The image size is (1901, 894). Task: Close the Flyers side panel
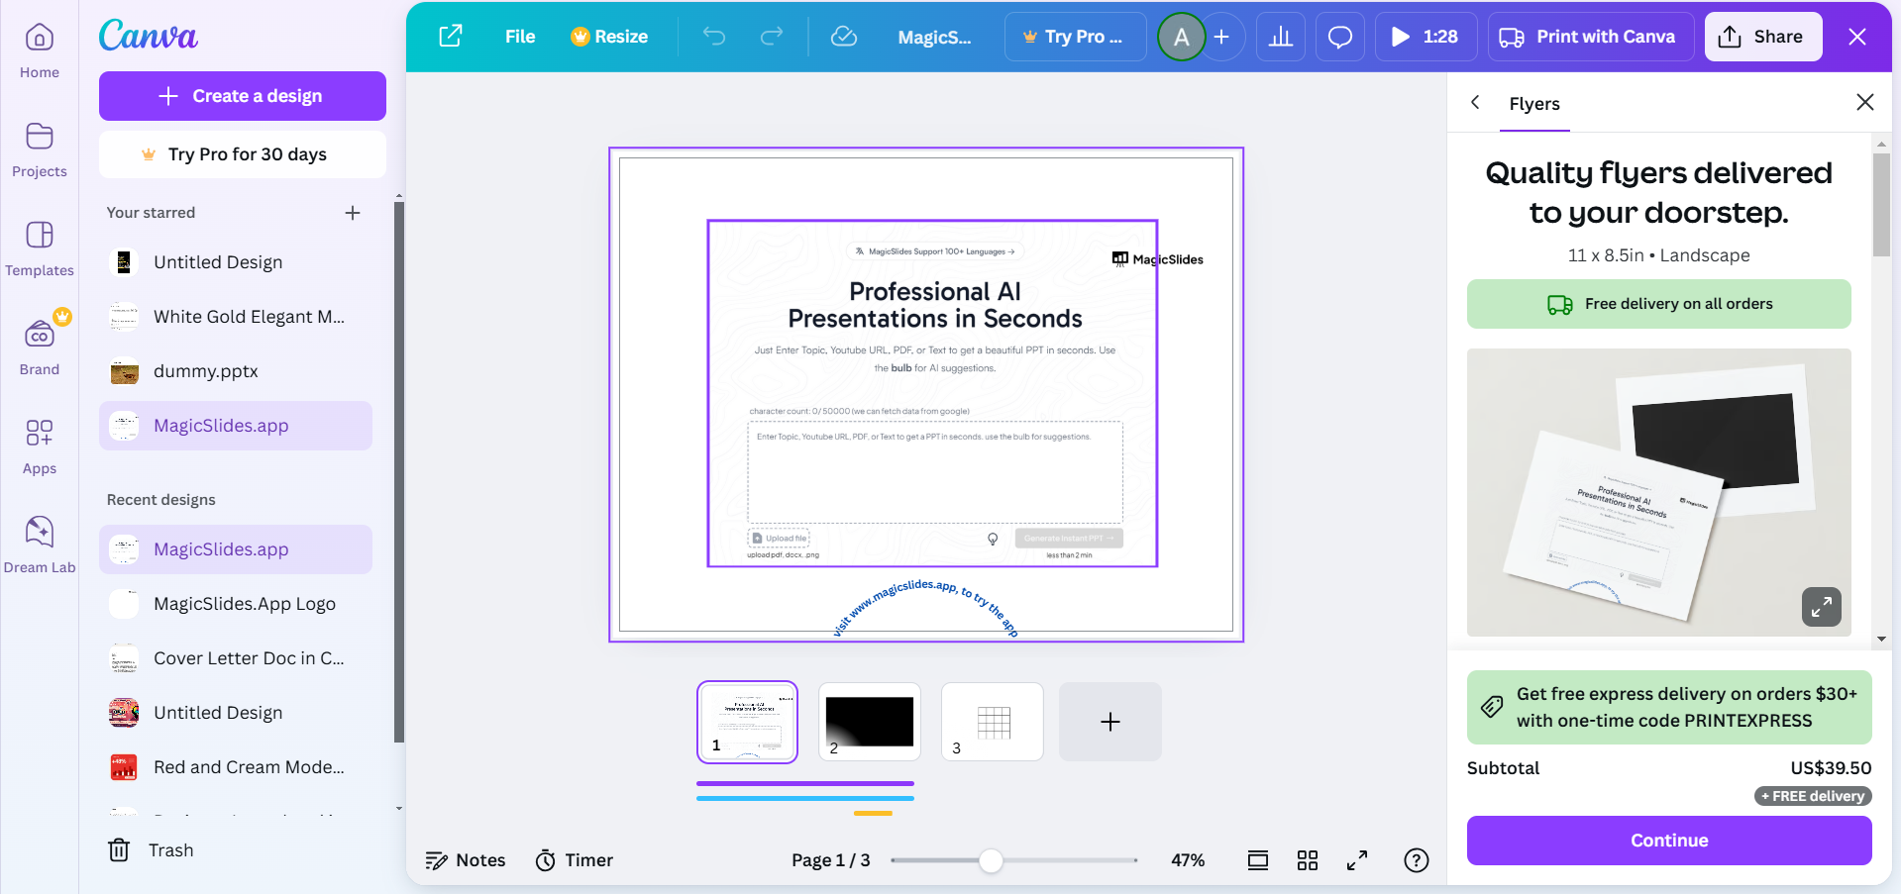pyautogui.click(x=1865, y=102)
